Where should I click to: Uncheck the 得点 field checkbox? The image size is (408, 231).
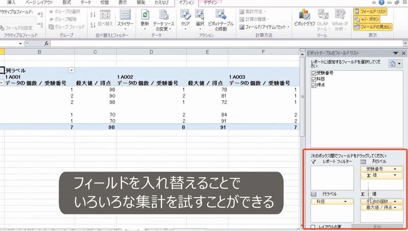tap(314, 85)
